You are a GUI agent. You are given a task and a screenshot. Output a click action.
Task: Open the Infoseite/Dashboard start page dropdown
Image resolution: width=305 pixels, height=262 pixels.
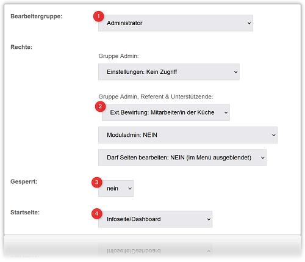pos(156,219)
